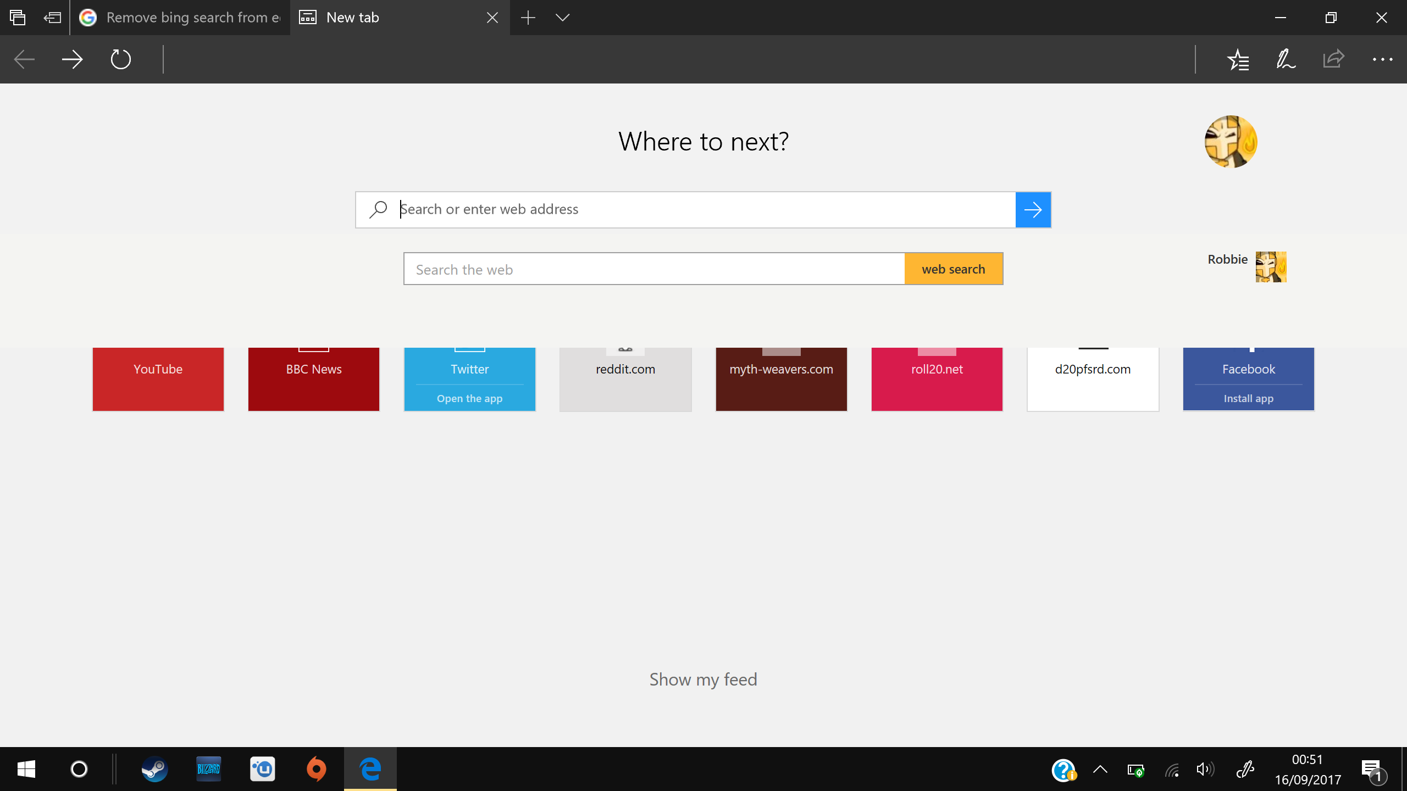
Task: Click the Search the web input field
Action: pos(654,269)
